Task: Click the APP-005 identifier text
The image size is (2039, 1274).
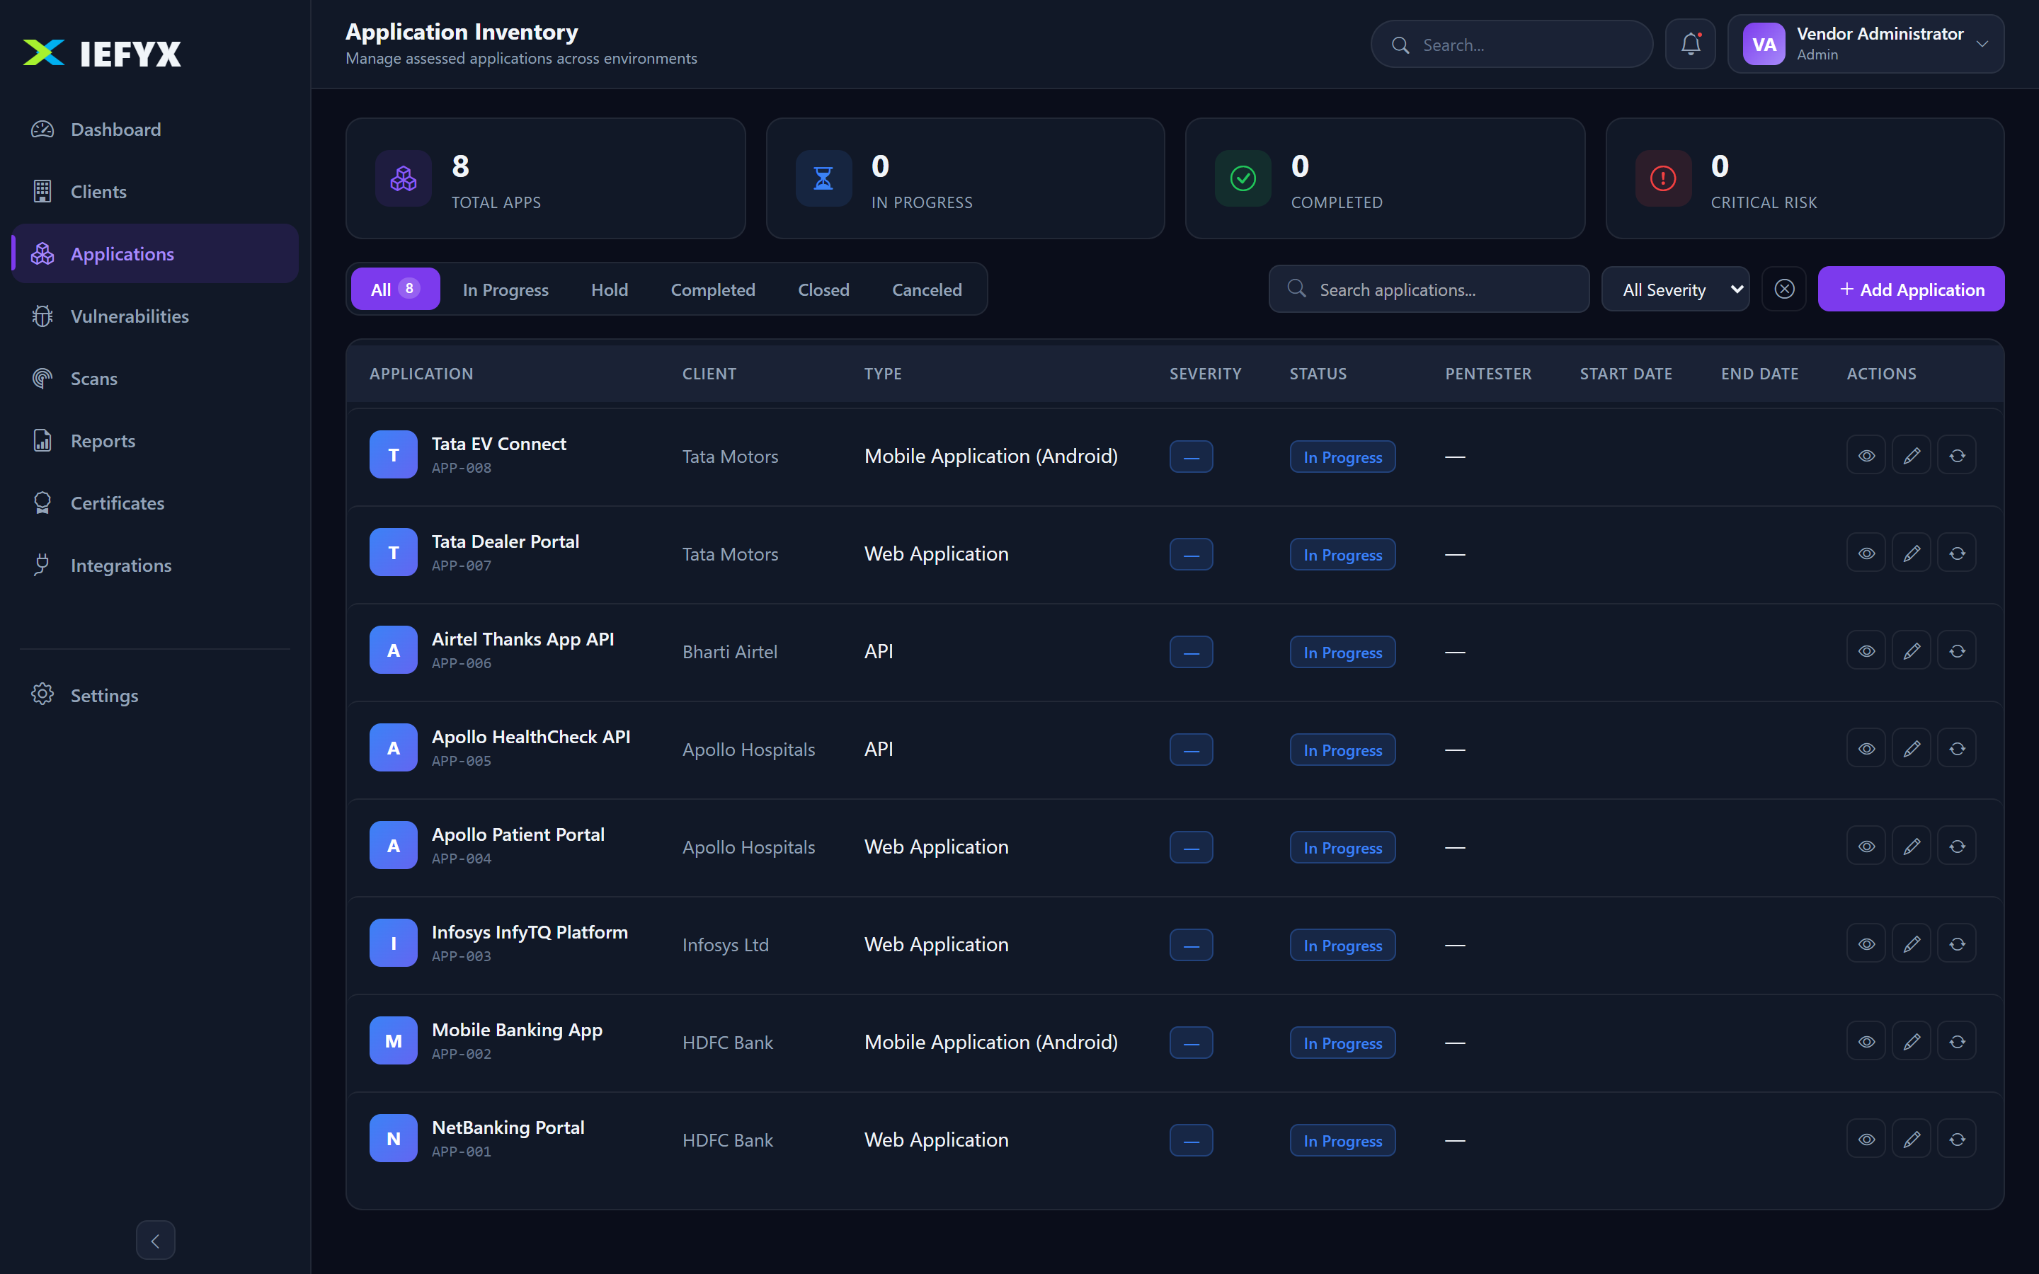Action: [462, 761]
